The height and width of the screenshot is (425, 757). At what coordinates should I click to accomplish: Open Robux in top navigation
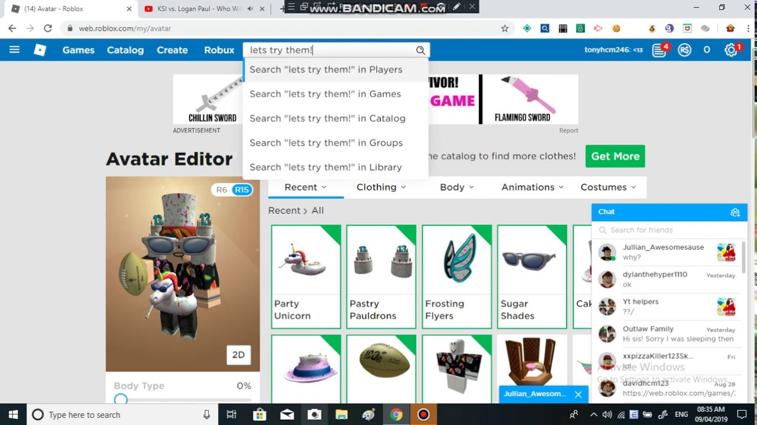pos(219,50)
